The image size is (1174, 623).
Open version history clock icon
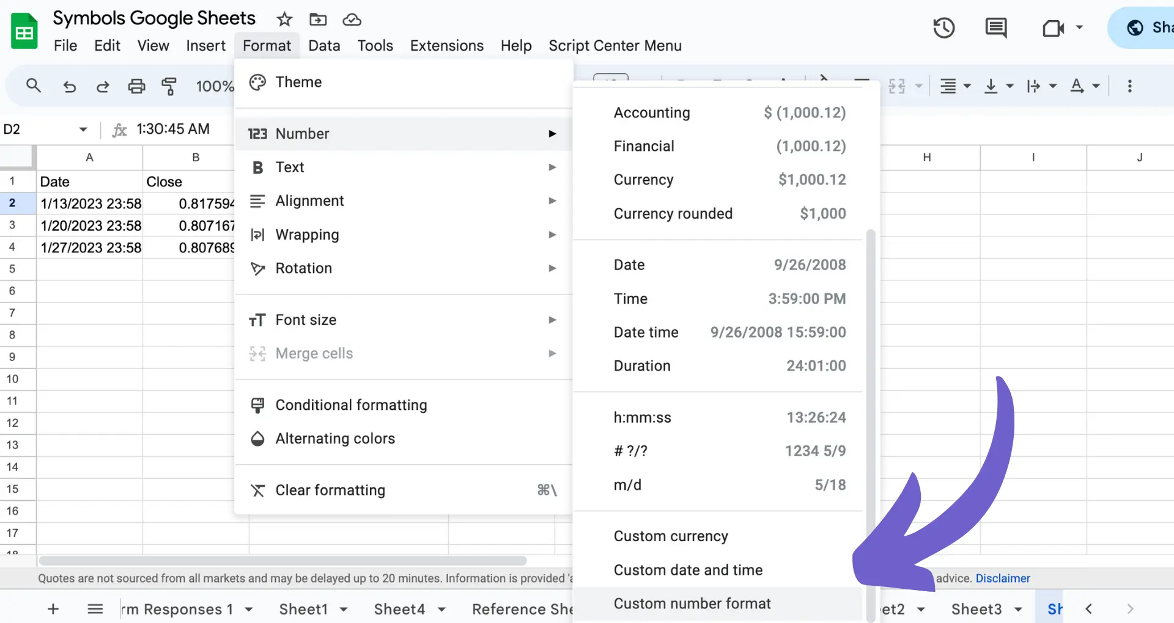(x=944, y=28)
